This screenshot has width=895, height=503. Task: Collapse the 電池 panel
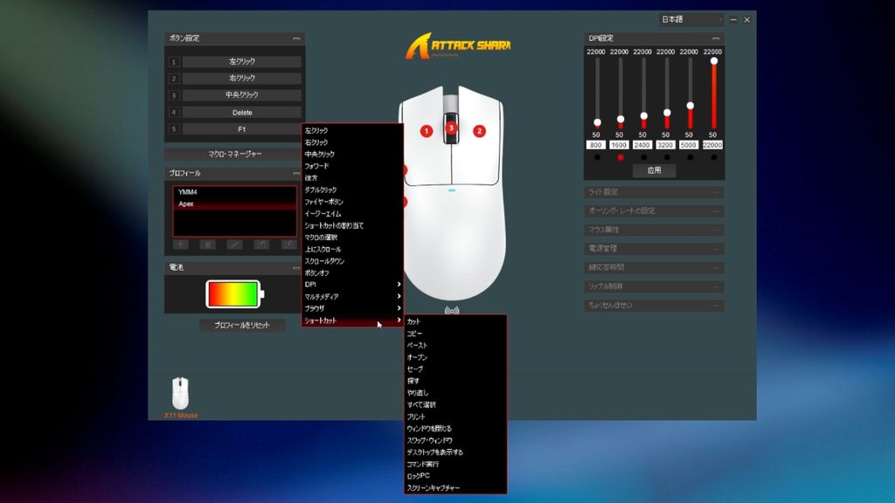pos(296,267)
